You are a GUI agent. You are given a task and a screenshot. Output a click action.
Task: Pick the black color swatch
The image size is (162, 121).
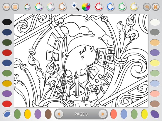(7, 22)
